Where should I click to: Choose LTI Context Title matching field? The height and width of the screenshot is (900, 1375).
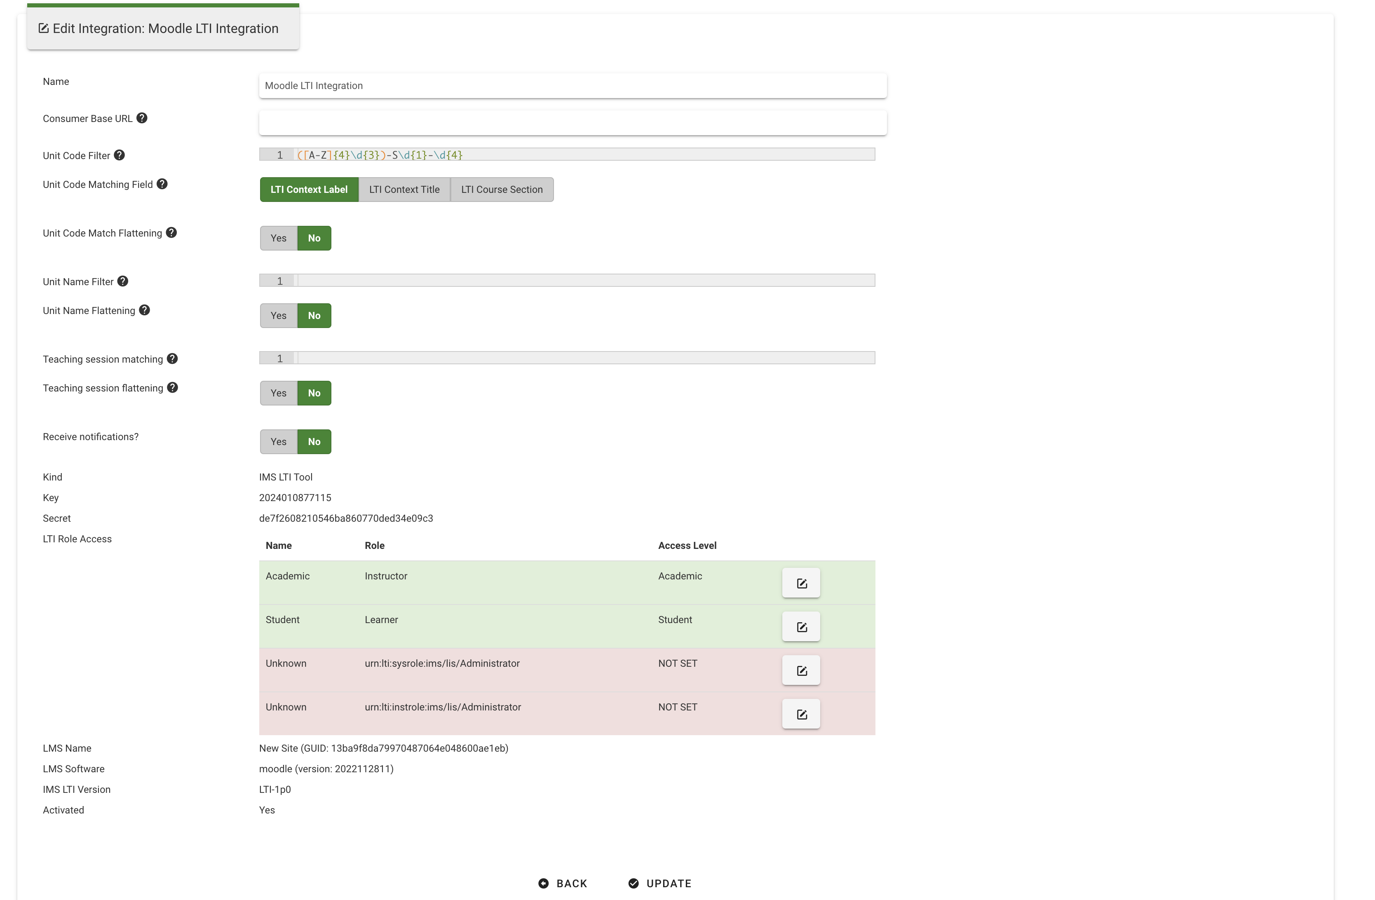(x=404, y=190)
